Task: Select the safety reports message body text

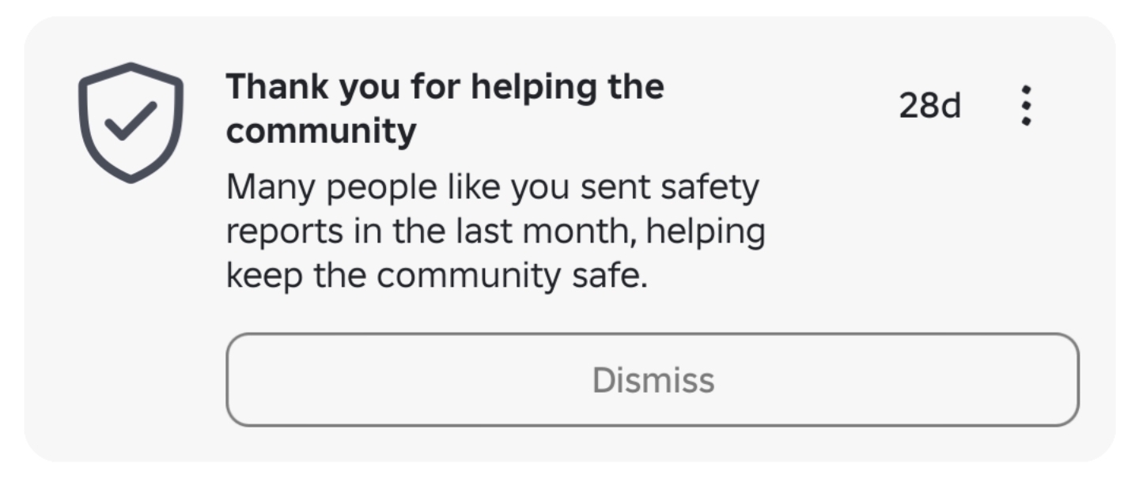Action: click(495, 232)
